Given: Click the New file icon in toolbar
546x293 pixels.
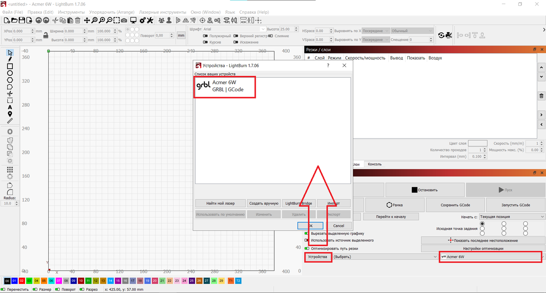Looking at the screenshot, I should pos(7,20).
